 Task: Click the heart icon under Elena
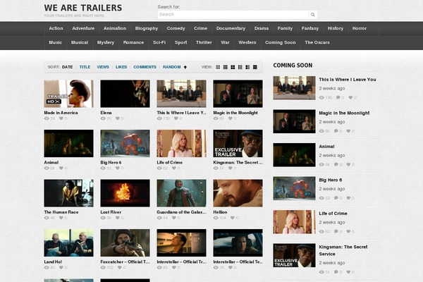tap(118, 118)
